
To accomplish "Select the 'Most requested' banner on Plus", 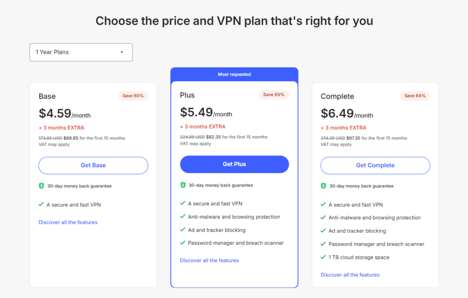I will coord(234,74).
